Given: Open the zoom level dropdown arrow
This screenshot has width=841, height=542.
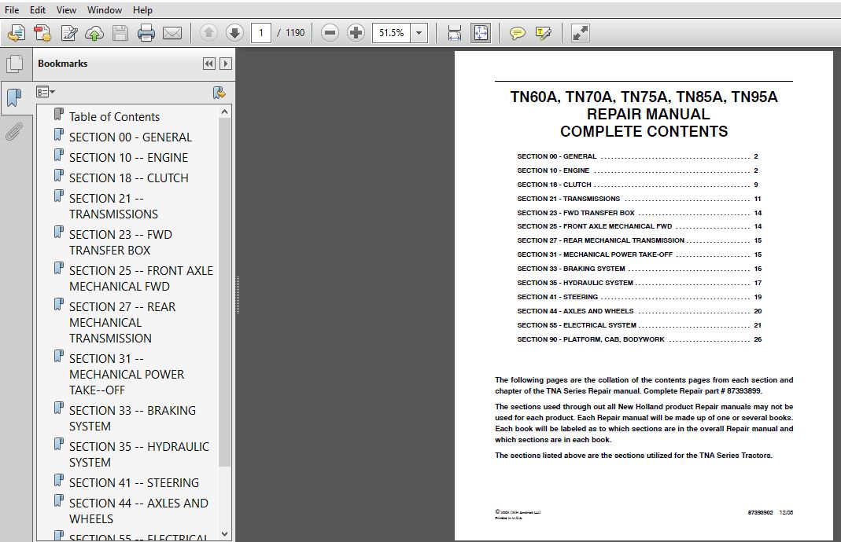Looking at the screenshot, I should click(x=419, y=33).
